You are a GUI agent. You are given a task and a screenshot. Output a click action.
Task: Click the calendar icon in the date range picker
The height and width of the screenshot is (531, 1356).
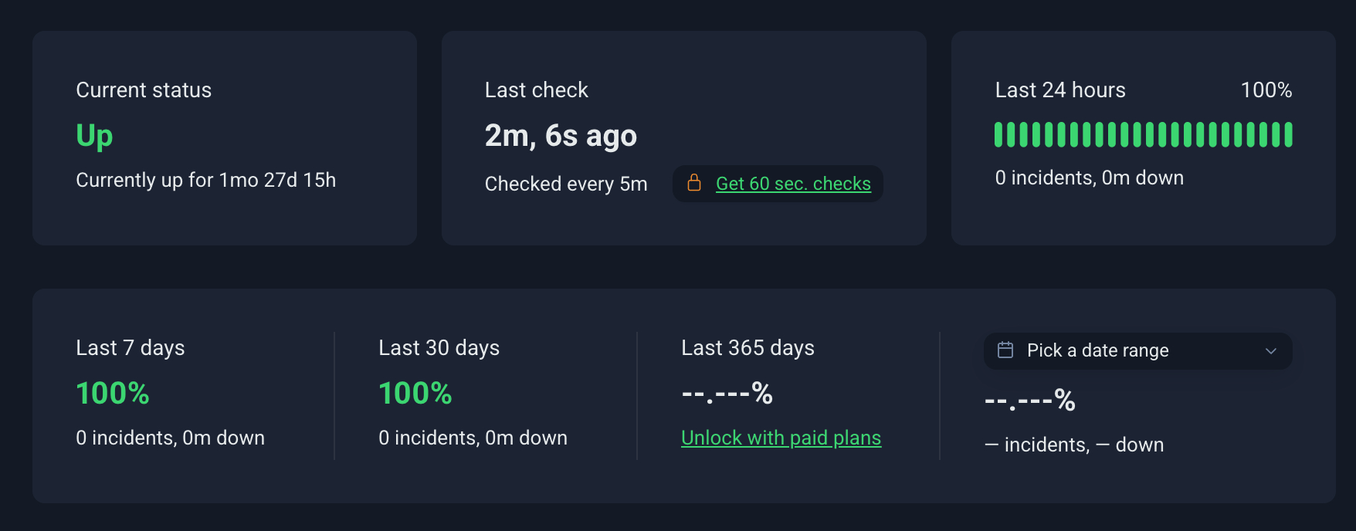(1005, 350)
